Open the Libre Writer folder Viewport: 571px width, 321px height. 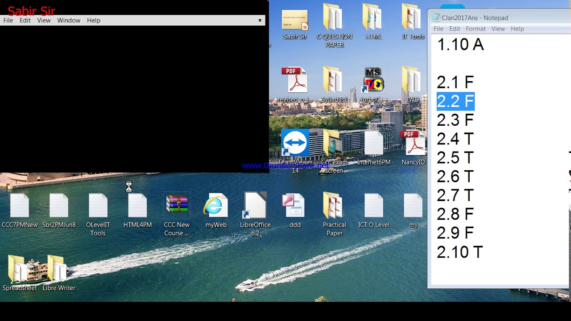point(59,273)
